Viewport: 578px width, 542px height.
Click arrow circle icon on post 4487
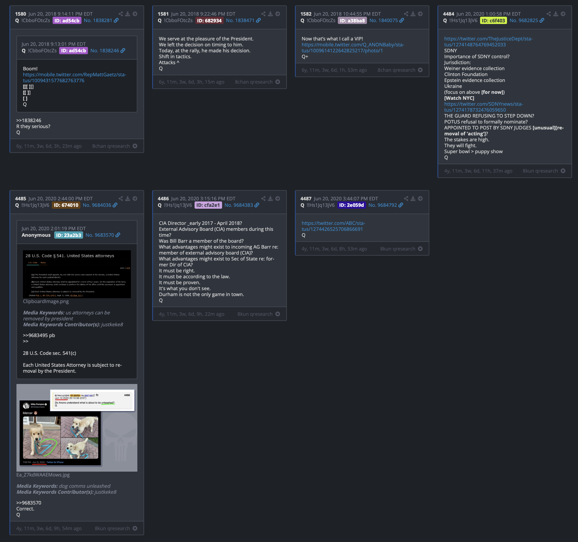click(x=420, y=198)
